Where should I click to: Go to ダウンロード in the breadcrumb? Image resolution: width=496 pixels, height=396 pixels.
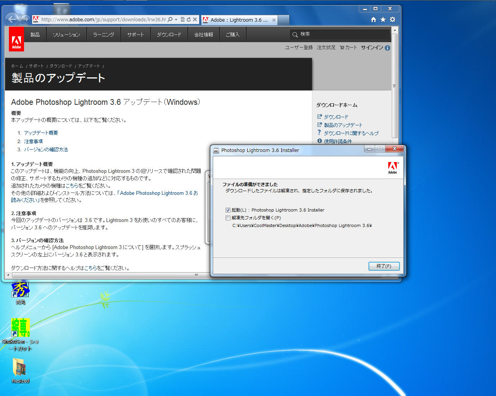click(x=61, y=66)
